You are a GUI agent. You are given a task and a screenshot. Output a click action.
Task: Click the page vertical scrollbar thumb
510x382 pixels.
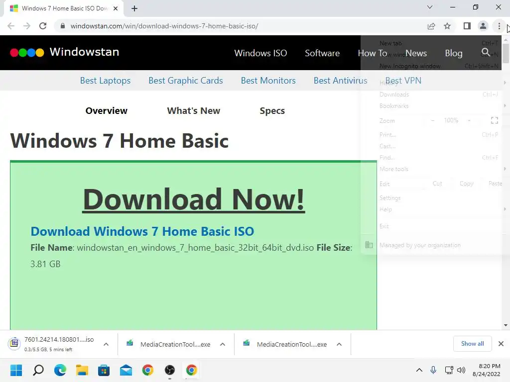pyautogui.click(x=506, y=54)
